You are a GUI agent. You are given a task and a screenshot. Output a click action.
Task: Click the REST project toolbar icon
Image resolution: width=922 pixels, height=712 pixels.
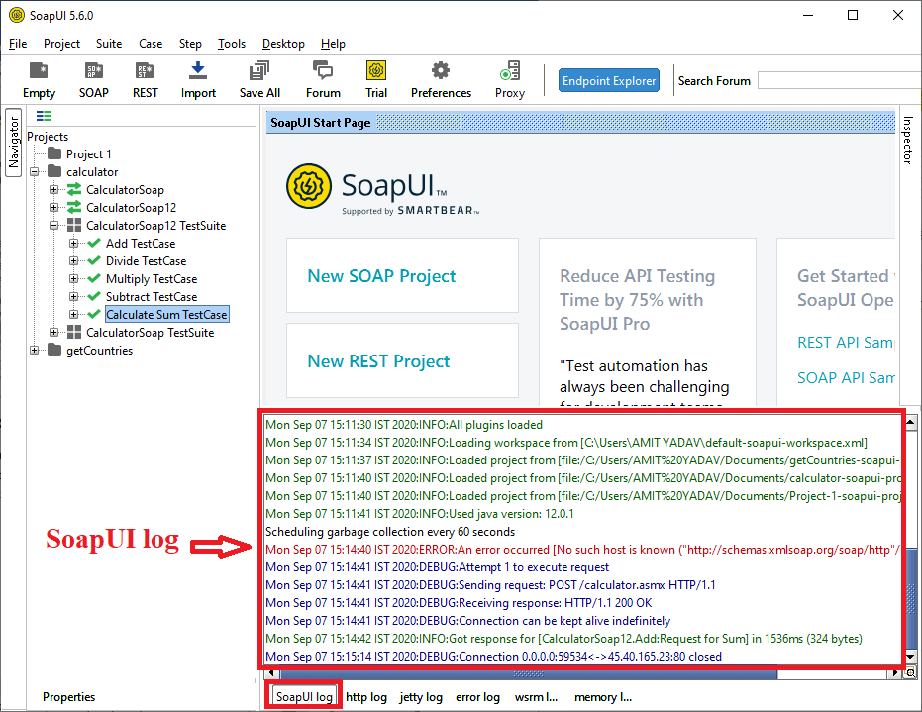click(145, 80)
